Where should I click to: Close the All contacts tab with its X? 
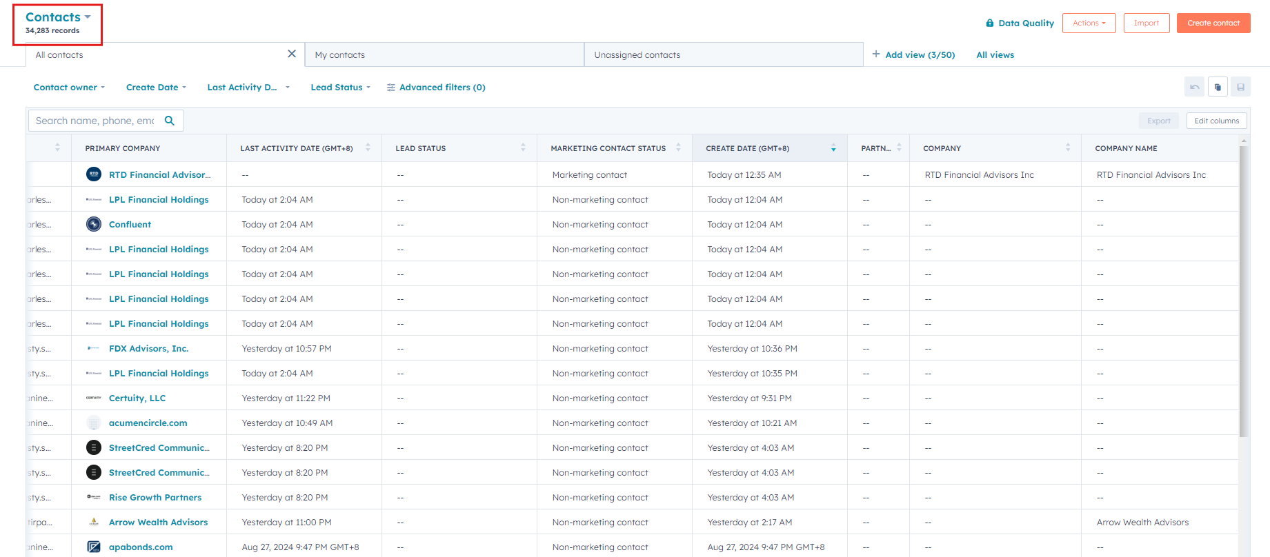pos(292,54)
